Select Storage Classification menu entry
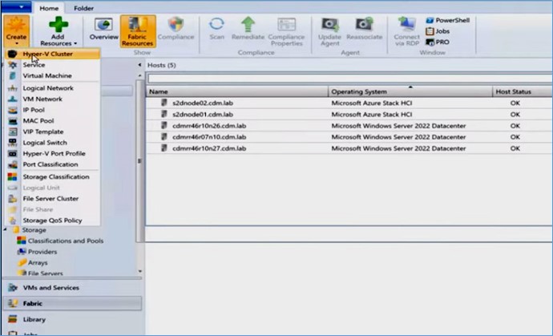 point(52,177)
